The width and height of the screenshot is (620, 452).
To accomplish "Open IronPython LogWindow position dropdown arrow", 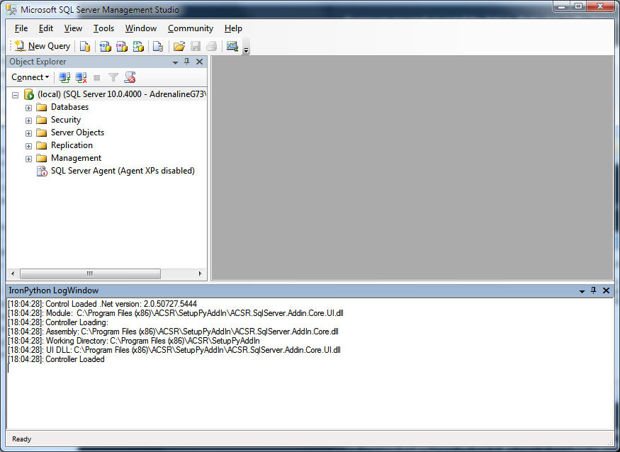I will [x=582, y=291].
